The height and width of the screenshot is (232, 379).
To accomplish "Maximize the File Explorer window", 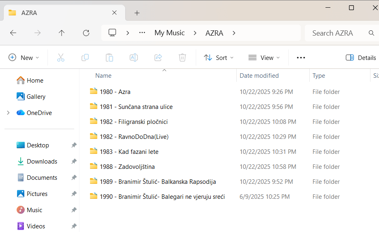I will click(x=351, y=8).
